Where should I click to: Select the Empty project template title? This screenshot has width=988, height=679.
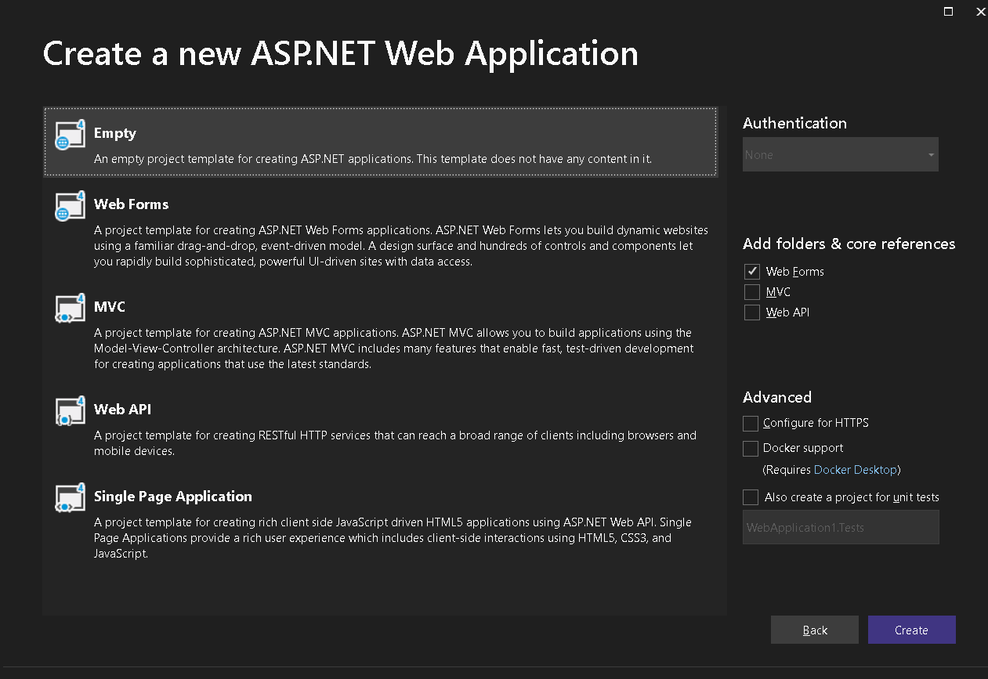(x=115, y=133)
